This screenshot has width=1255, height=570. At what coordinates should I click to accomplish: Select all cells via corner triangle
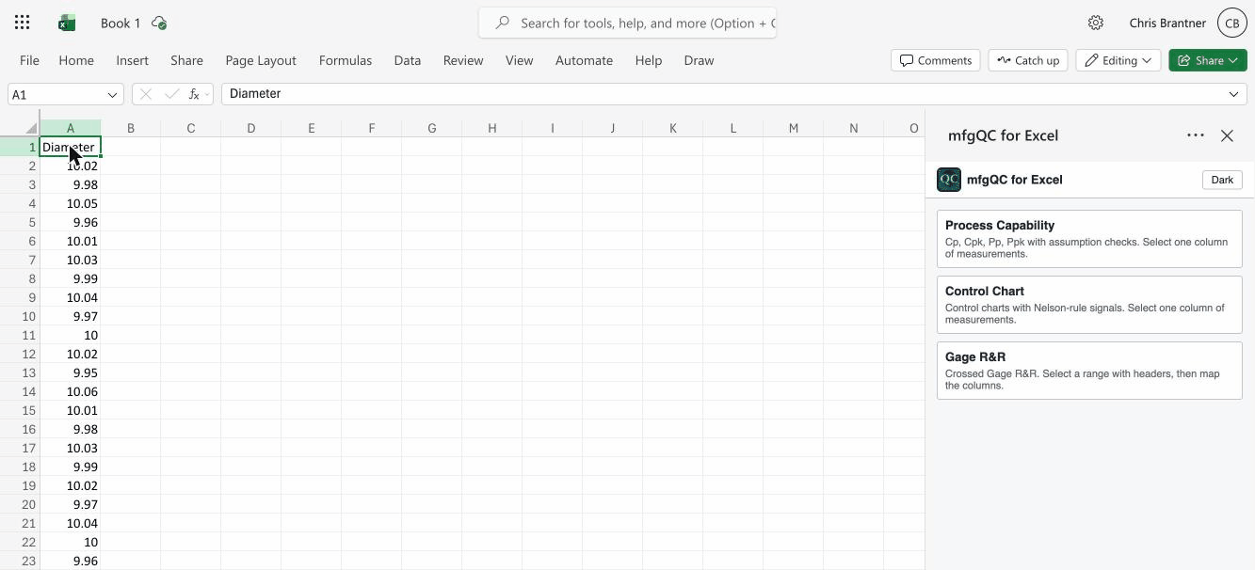31,128
